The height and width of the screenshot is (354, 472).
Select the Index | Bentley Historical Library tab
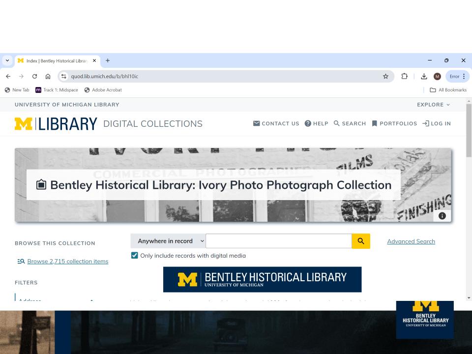click(57, 61)
